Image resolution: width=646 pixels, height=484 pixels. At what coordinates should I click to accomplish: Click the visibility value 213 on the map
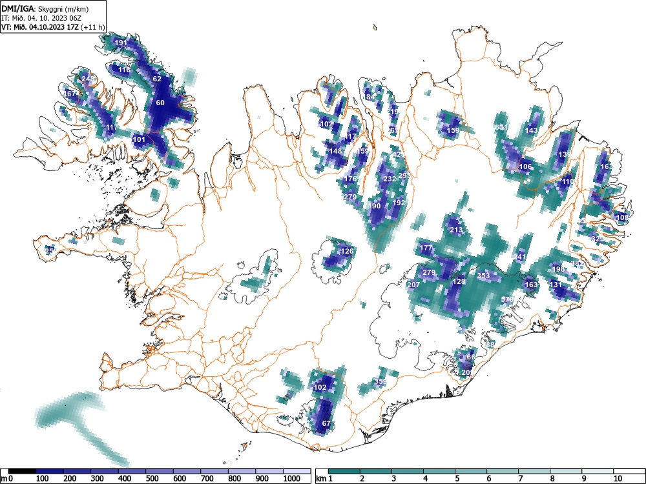[456, 230]
